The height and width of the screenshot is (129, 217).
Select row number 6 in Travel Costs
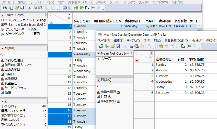60,54
